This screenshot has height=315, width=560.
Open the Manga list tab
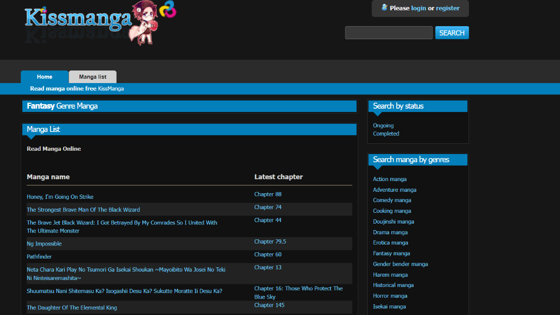point(92,77)
